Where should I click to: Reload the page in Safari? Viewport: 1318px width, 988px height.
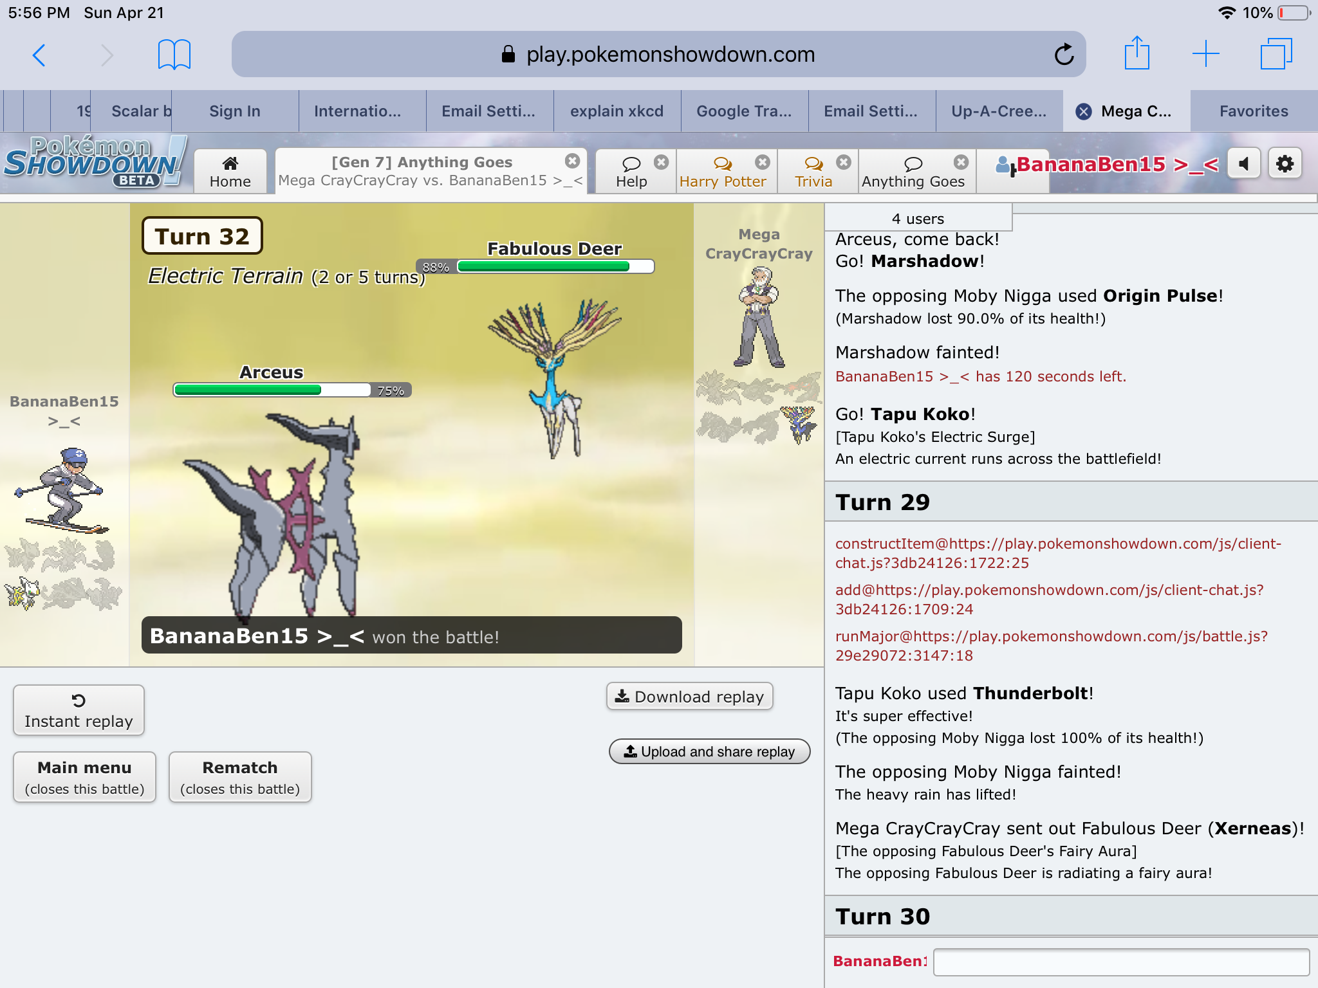1064,55
